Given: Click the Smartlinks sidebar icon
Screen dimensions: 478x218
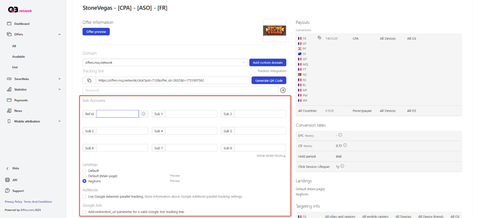Looking at the screenshot, I should 9,79.
